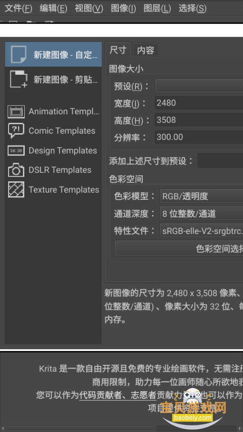Click the 添加上述尺寸到预设 name field
The height and width of the screenshot is (432, 243).
(220, 161)
